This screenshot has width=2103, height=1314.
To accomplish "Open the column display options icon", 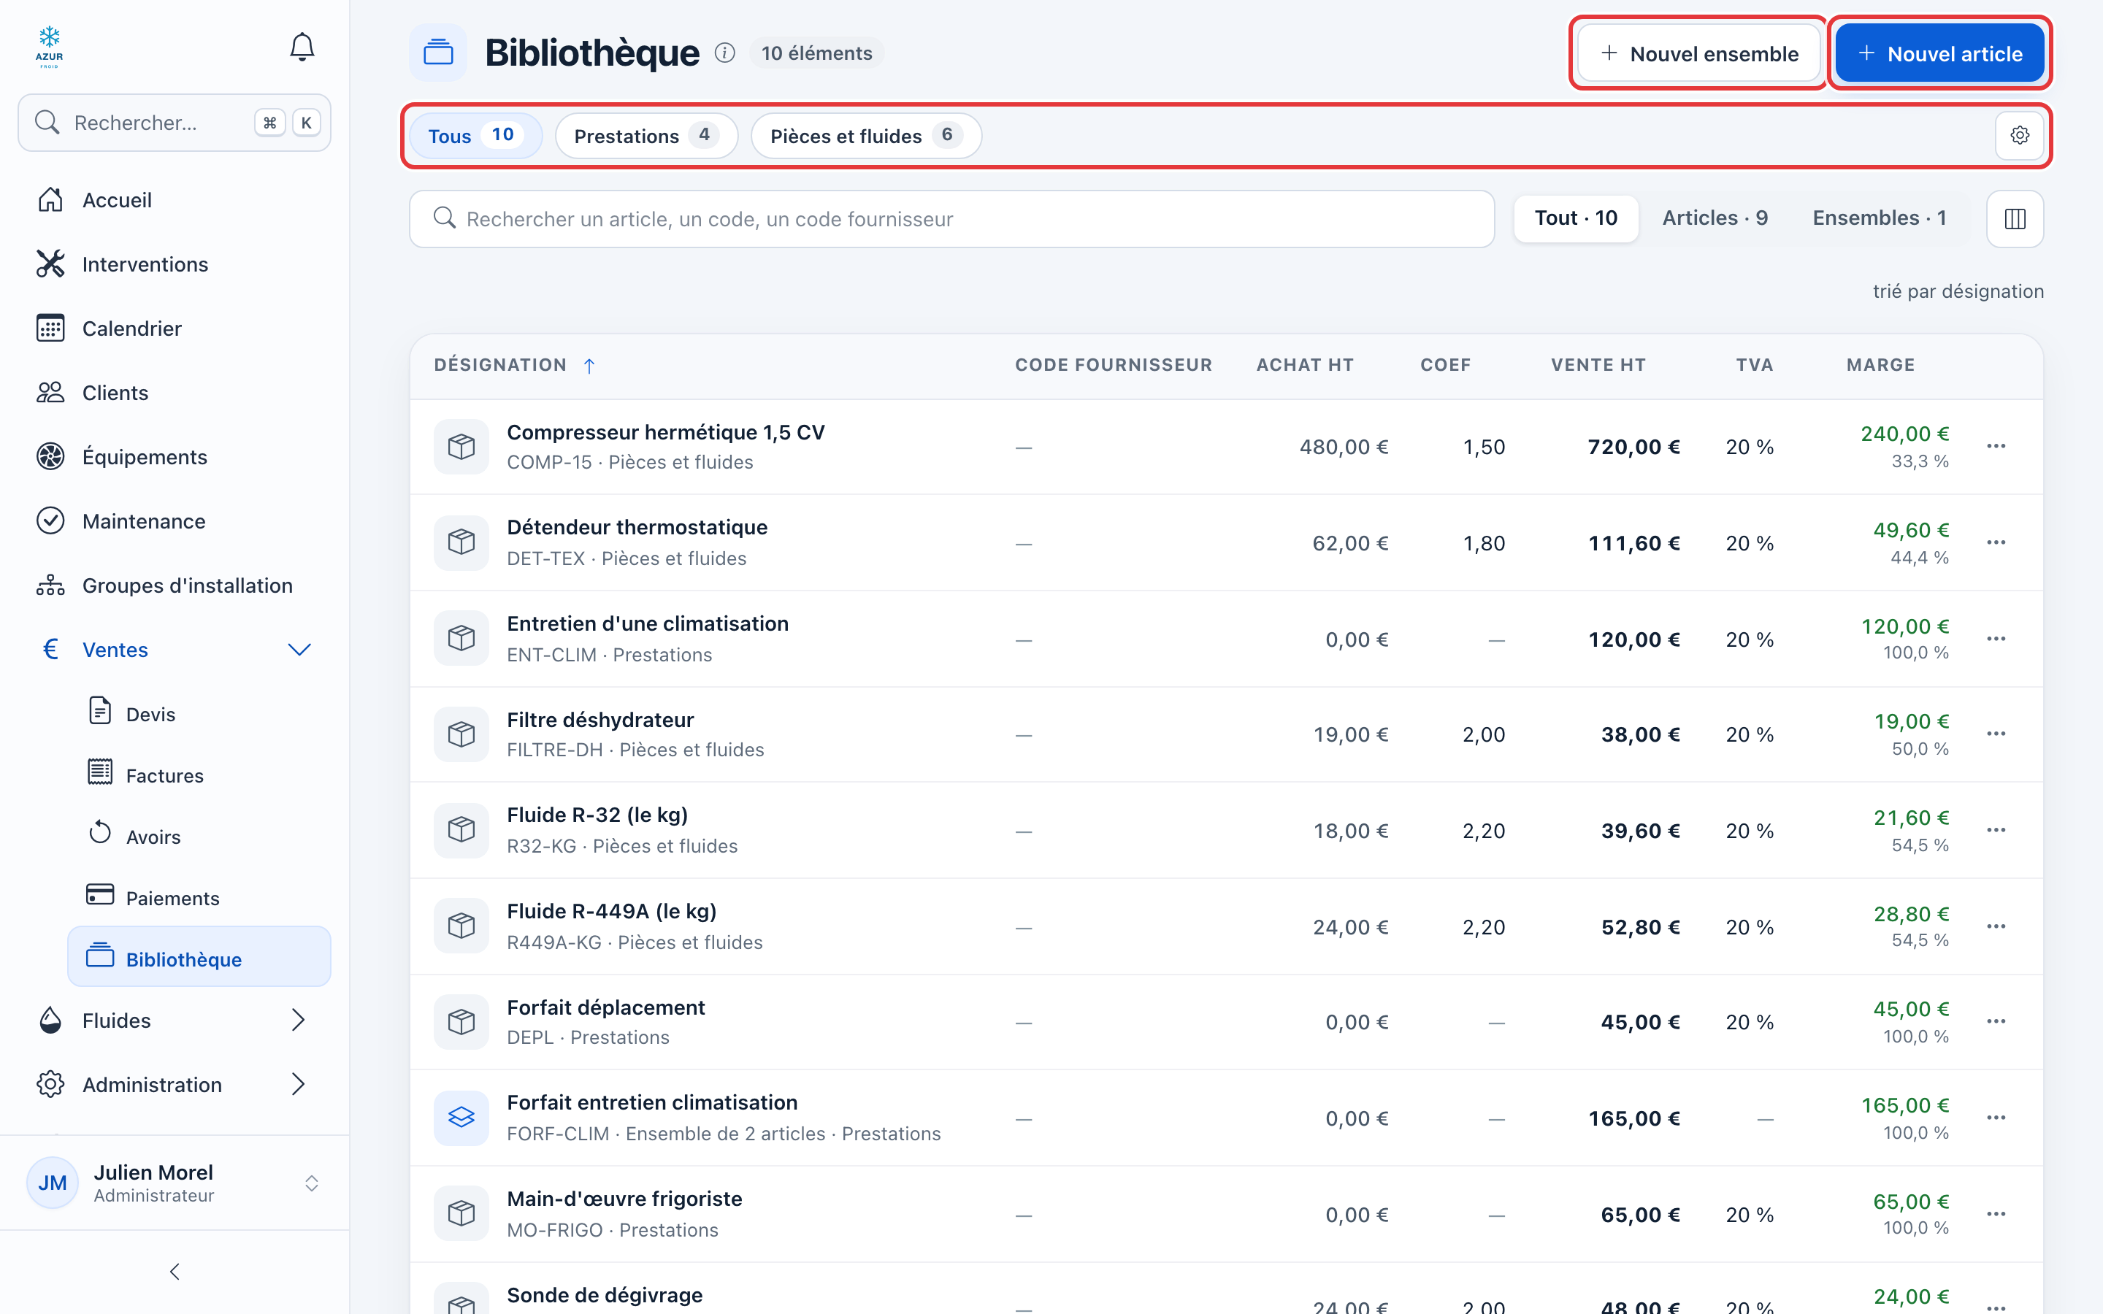I will 2015,219.
